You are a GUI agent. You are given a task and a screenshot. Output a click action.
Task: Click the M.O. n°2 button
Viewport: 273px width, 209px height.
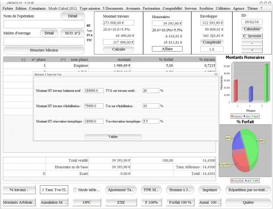pyautogui.click(x=72, y=33)
